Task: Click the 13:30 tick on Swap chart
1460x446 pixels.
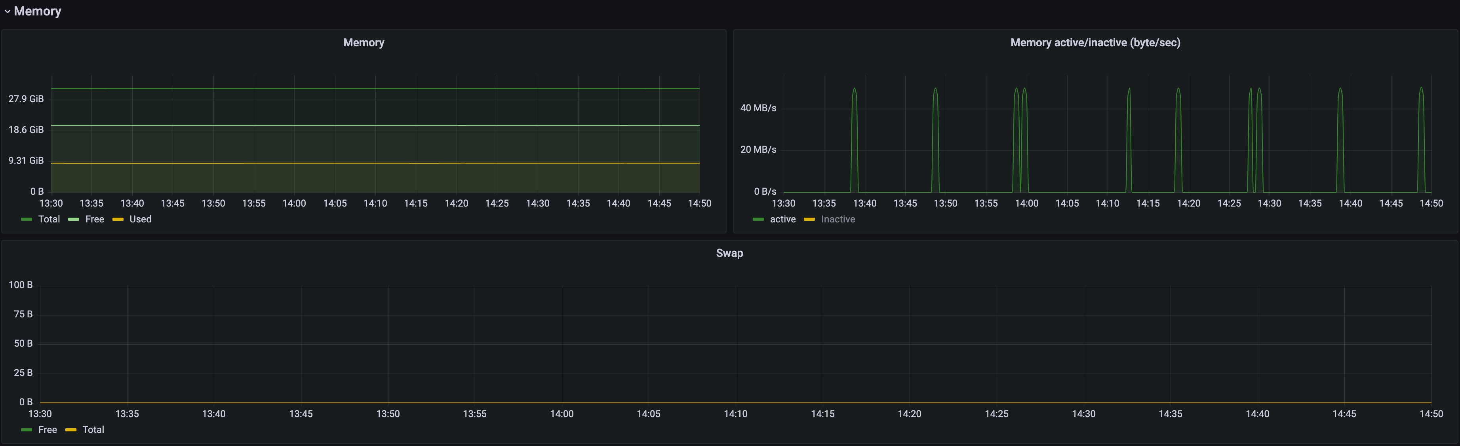Action: (40, 414)
